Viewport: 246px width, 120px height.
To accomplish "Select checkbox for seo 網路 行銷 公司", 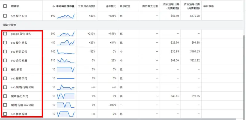I will (5, 87).
